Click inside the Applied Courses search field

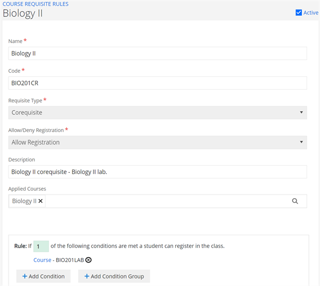pyautogui.click(x=167, y=201)
